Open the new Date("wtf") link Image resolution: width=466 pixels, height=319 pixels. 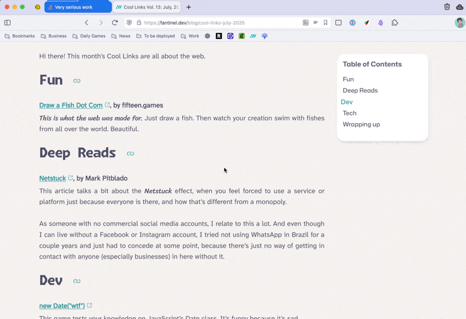(x=62, y=306)
